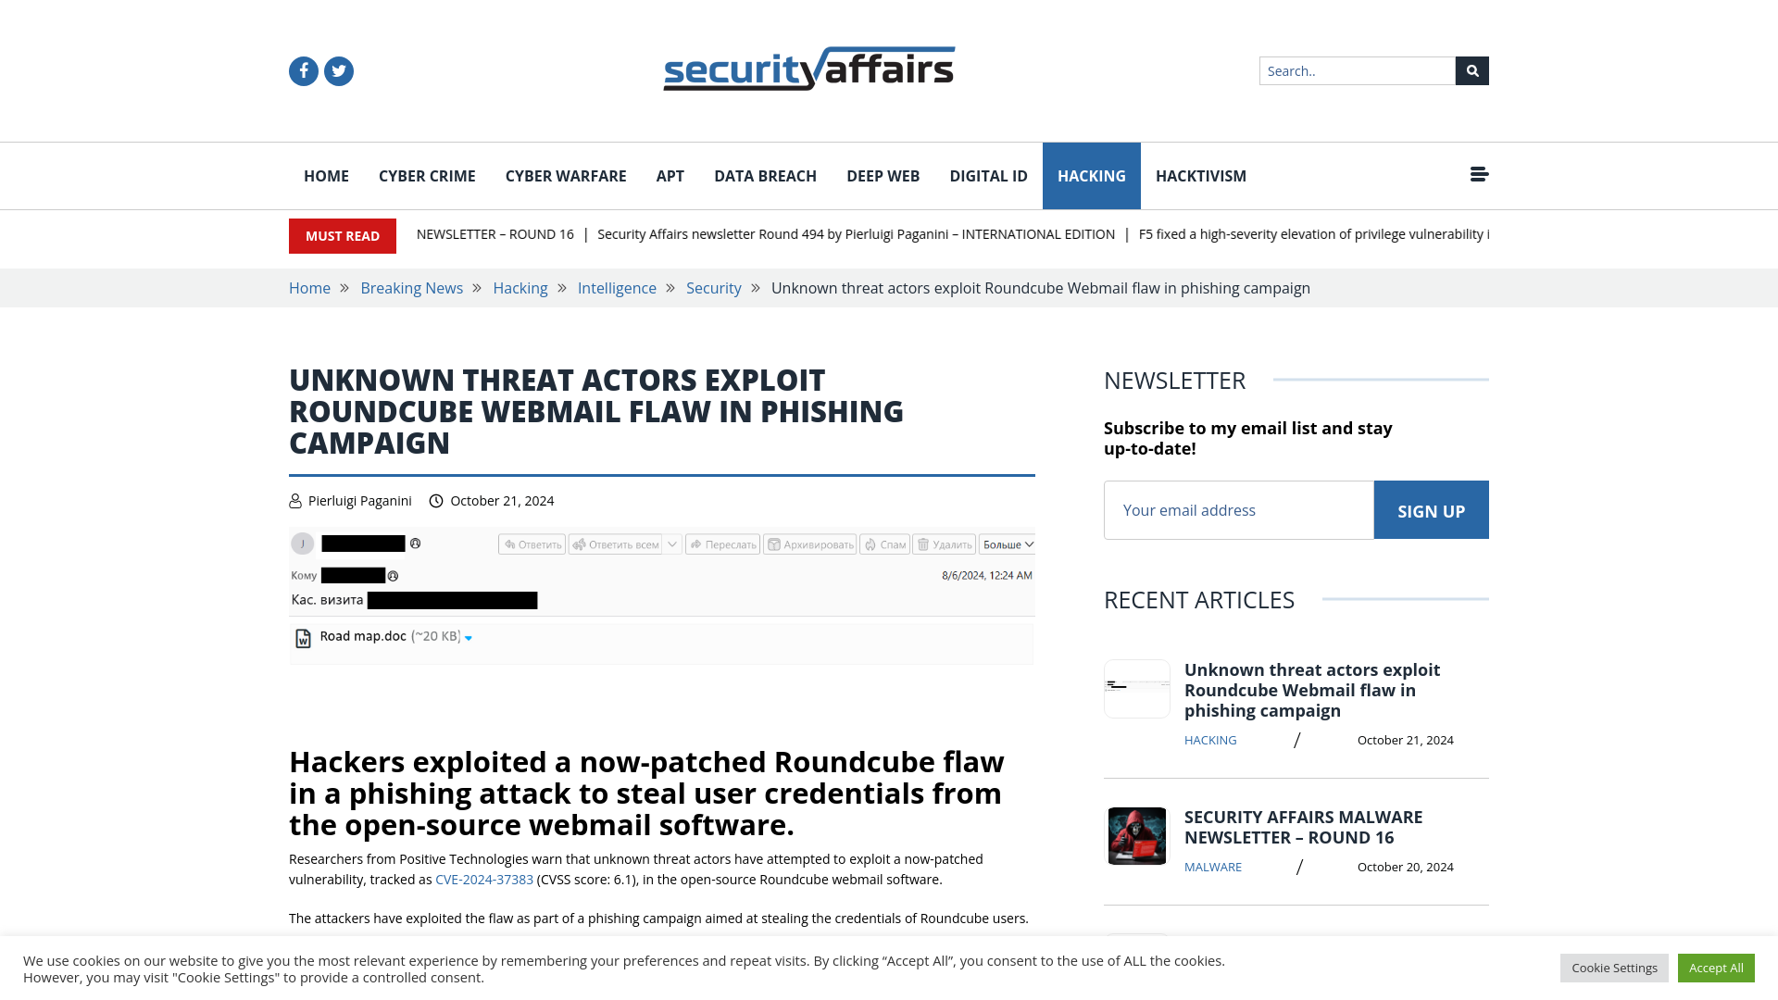Click the SIGN UP button for newsletter

[1431, 510]
